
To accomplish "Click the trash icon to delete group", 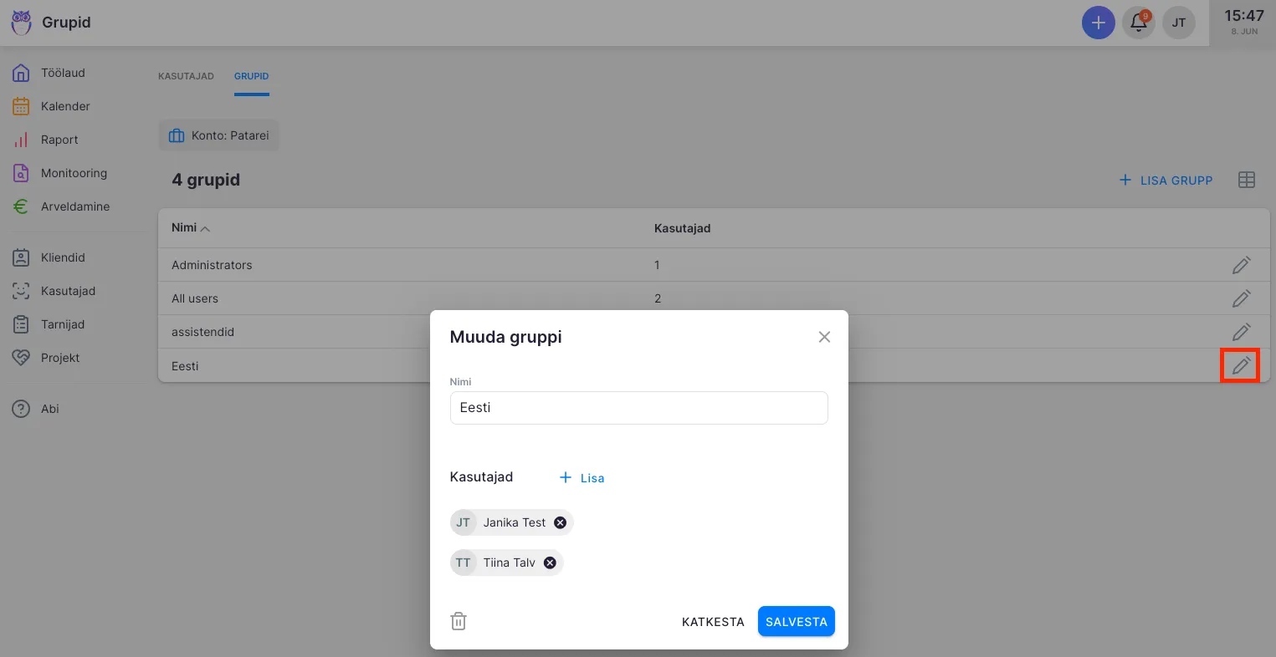I will [459, 621].
